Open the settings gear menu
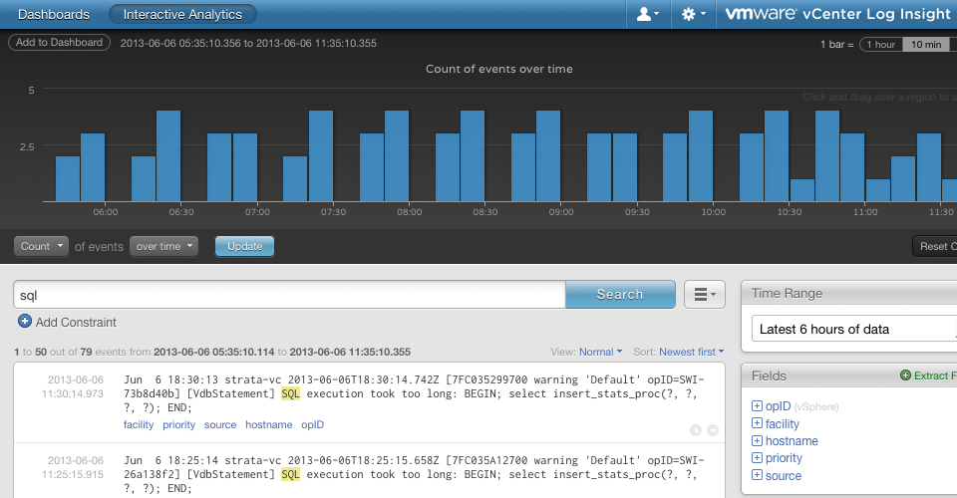 694,14
